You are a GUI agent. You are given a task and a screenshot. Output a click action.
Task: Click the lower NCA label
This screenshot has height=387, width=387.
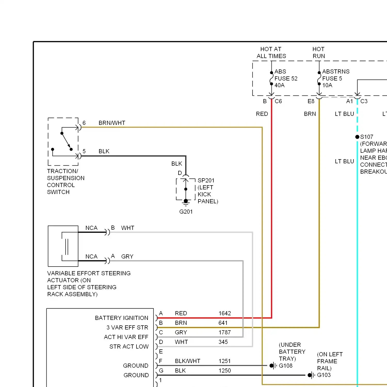pyautogui.click(x=91, y=257)
